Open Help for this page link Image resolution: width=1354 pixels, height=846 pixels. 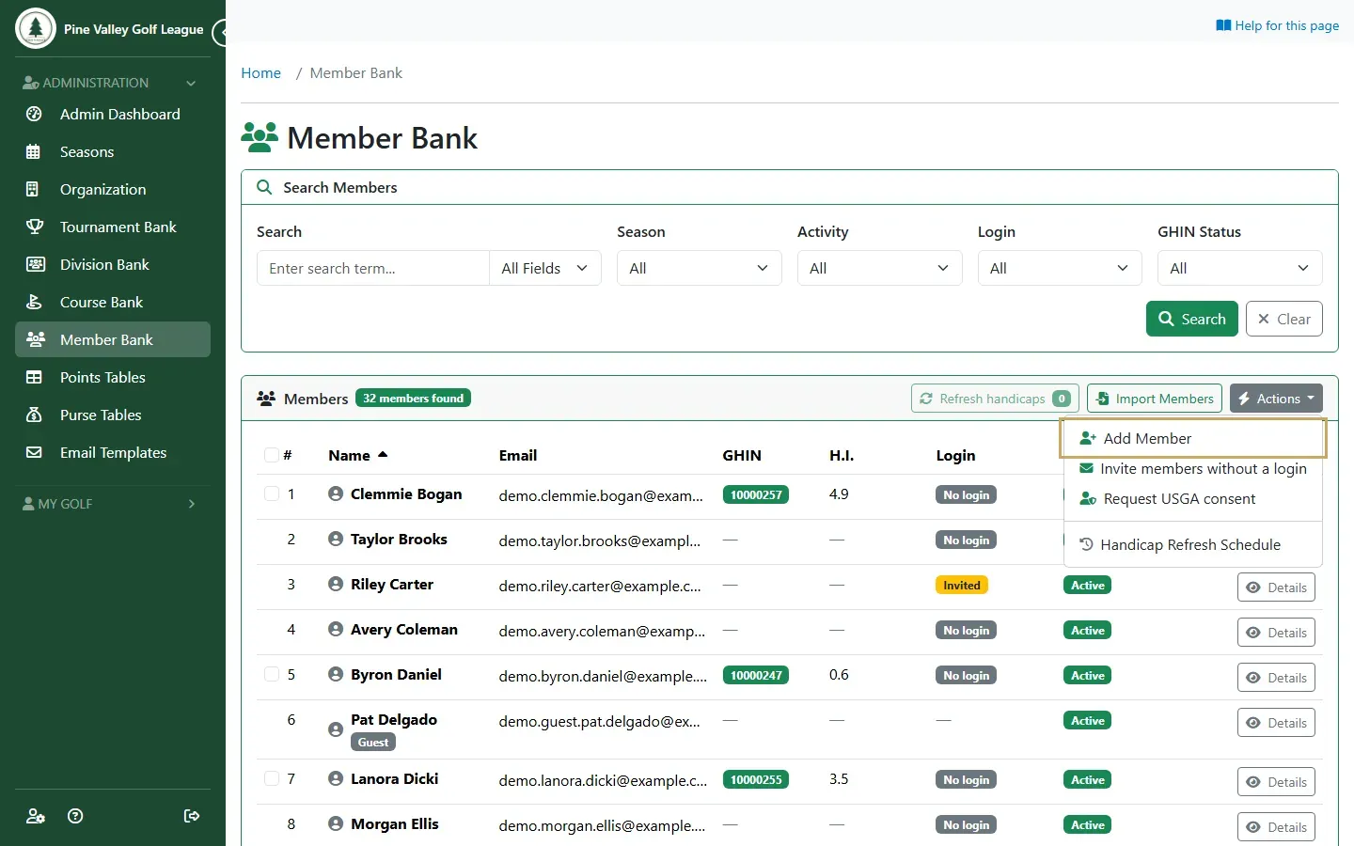[1277, 25]
